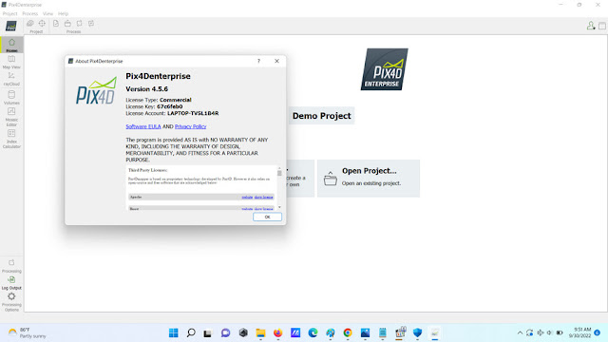
Task: Click the crosshair GCP toolbar icon
Action: click(x=42, y=24)
